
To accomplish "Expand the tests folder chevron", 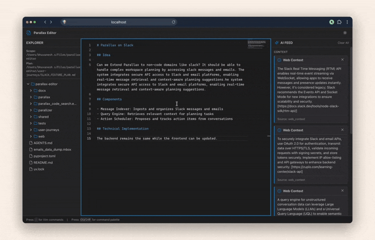I will click(x=31, y=123).
